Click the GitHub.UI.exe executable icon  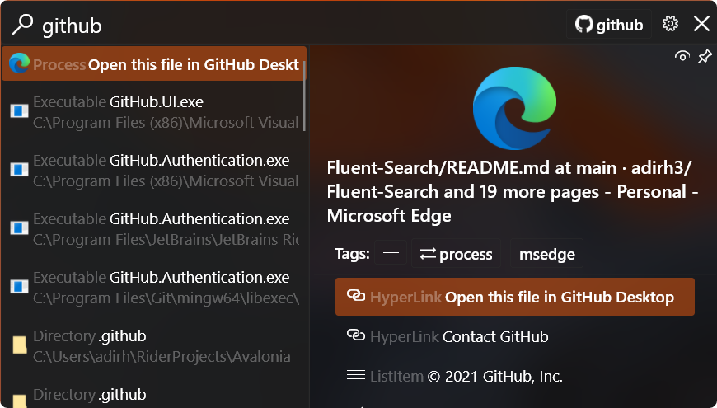coord(19,110)
